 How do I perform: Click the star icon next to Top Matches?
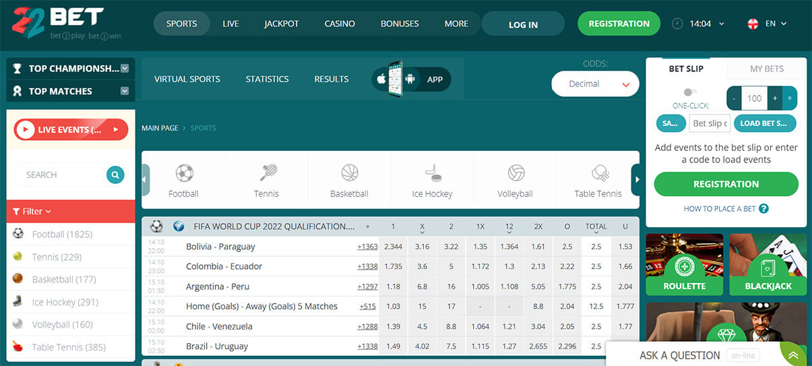click(x=17, y=91)
